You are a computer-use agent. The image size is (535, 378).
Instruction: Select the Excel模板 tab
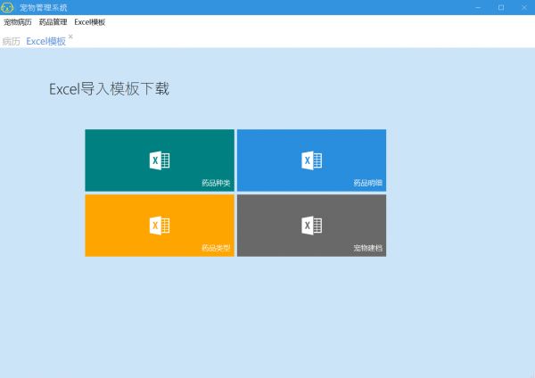[x=45, y=42]
